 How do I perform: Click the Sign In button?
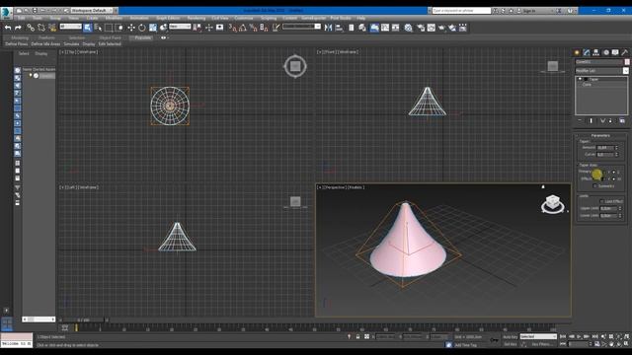click(529, 11)
